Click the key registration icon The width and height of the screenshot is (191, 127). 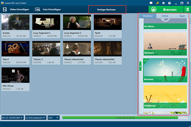click(x=157, y=3)
